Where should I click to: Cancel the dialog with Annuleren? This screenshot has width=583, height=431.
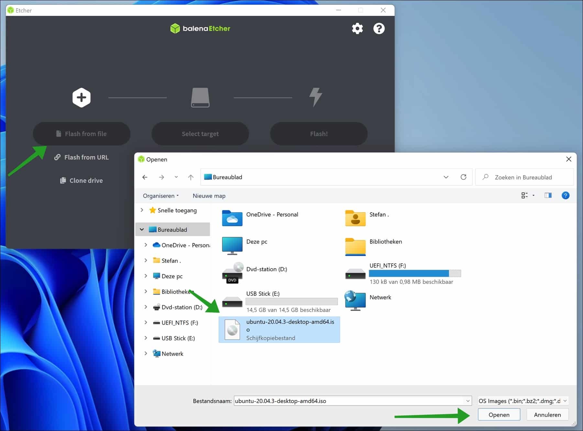(x=547, y=415)
